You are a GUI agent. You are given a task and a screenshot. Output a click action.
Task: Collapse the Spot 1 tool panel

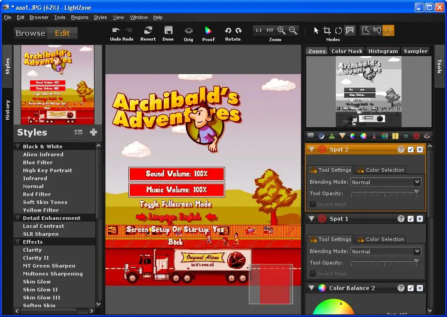312,219
